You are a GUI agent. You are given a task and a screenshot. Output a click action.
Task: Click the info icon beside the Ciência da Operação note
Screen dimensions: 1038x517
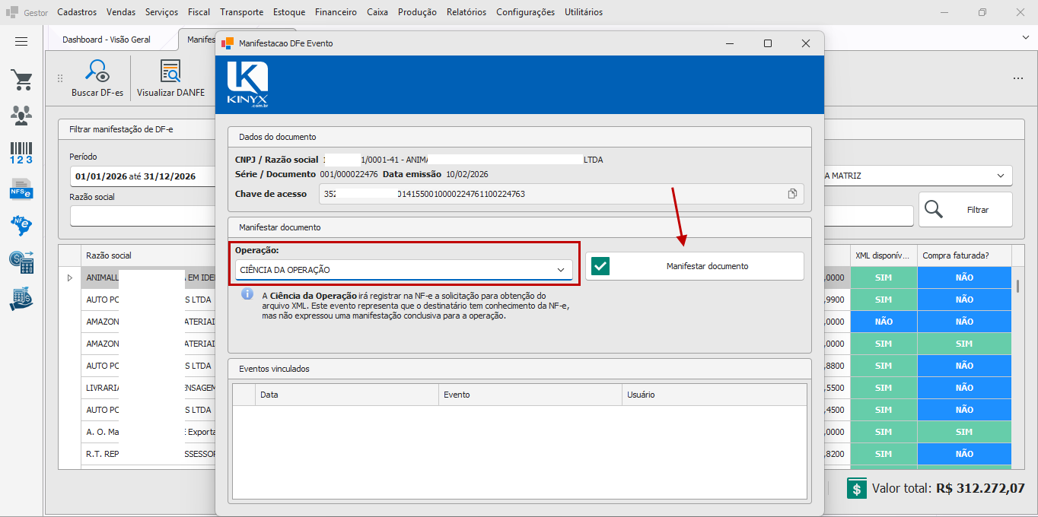tap(247, 294)
